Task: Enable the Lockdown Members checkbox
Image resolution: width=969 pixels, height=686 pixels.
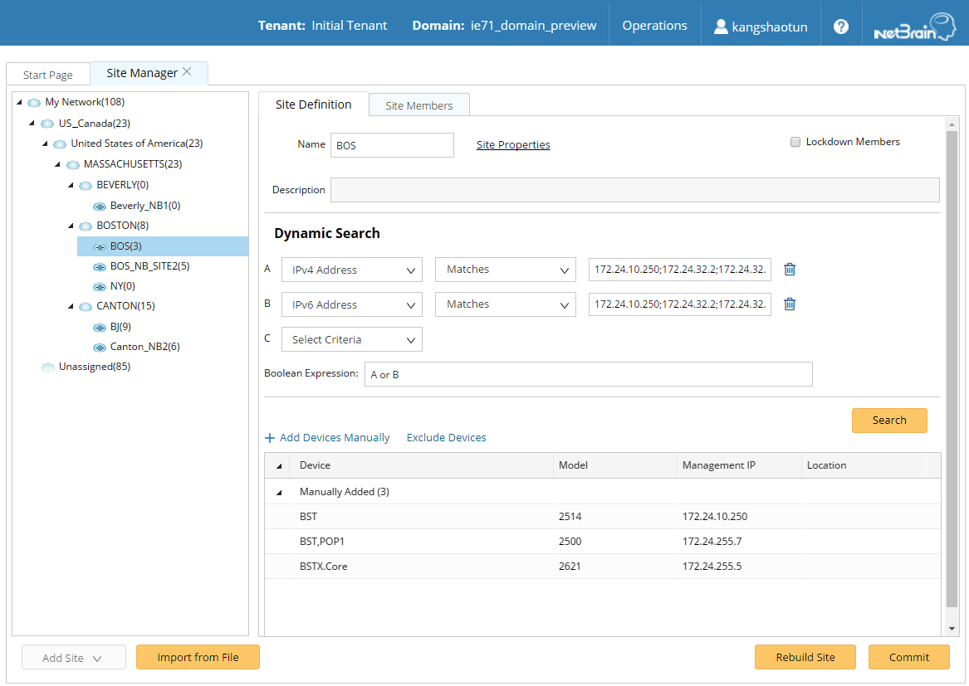Action: (x=795, y=142)
